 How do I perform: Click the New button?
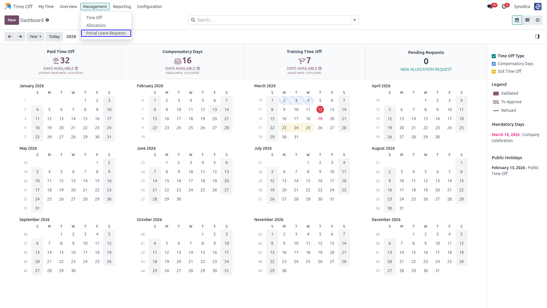[x=12, y=20]
